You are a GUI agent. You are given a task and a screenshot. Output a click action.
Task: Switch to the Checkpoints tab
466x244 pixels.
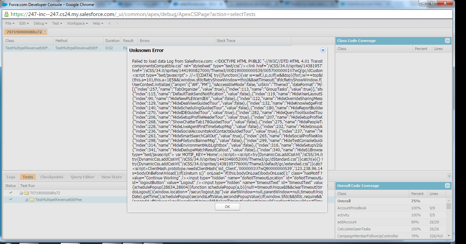pos(52,177)
